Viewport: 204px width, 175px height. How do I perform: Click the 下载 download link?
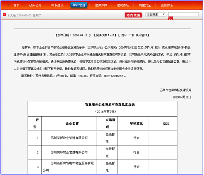tap(131, 35)
